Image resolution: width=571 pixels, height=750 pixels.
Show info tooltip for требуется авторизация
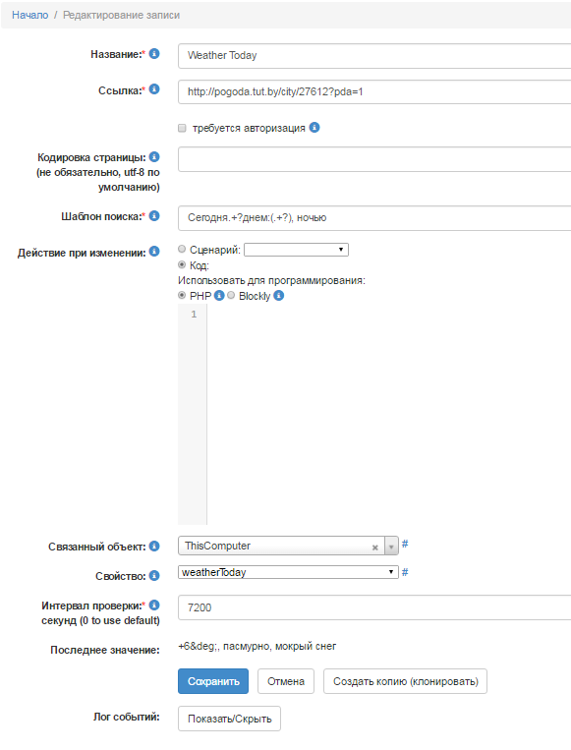tap(314, 127)
